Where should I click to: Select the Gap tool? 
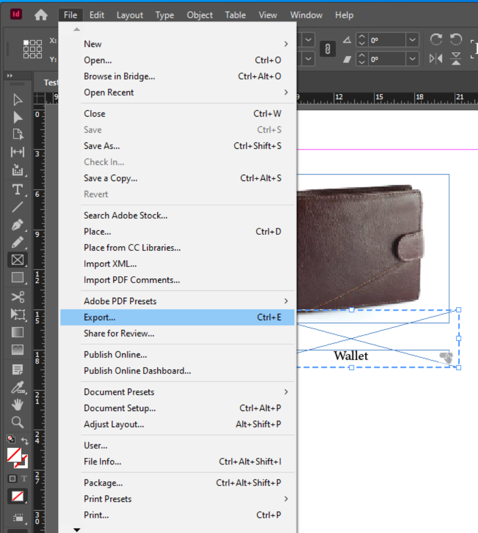(18, 152)
